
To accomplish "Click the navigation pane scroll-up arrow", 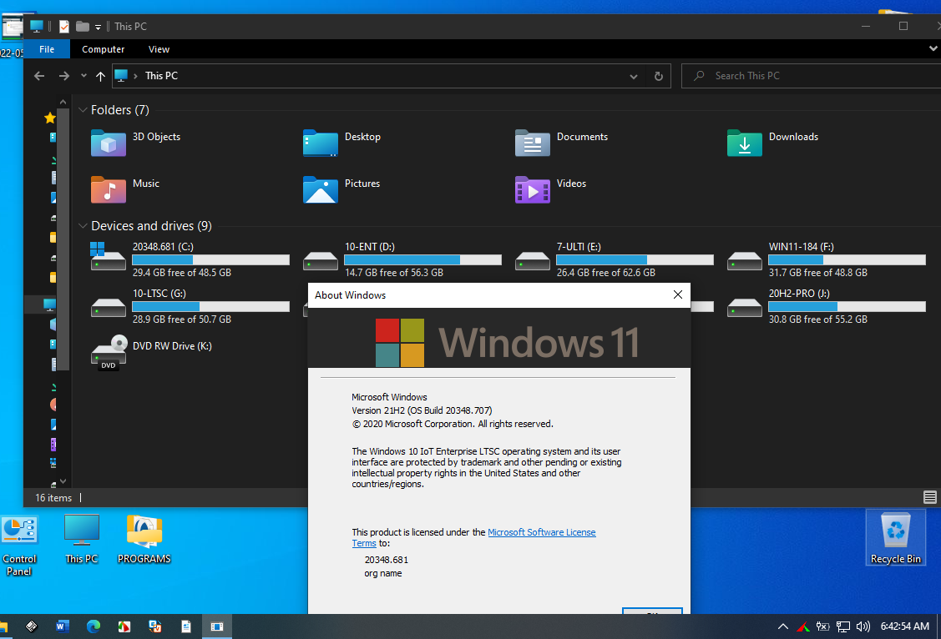I will coord(63,103).
